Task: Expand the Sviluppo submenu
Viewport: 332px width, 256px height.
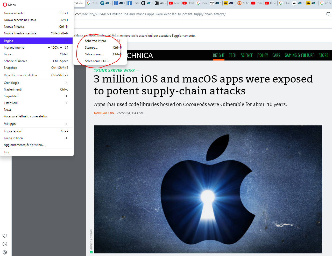Action: click(36, 124)
